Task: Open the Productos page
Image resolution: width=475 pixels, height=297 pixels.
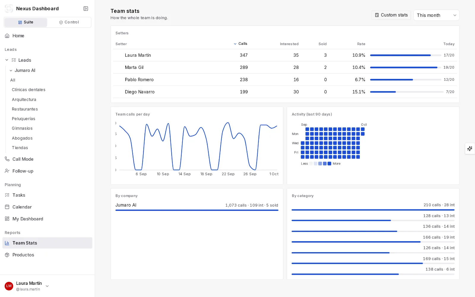Action: pos(47,255)
